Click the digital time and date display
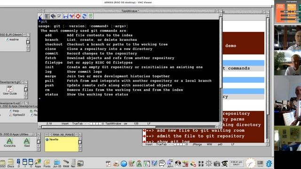The width and height of the screenshot is (301, 169). (237, 163)
